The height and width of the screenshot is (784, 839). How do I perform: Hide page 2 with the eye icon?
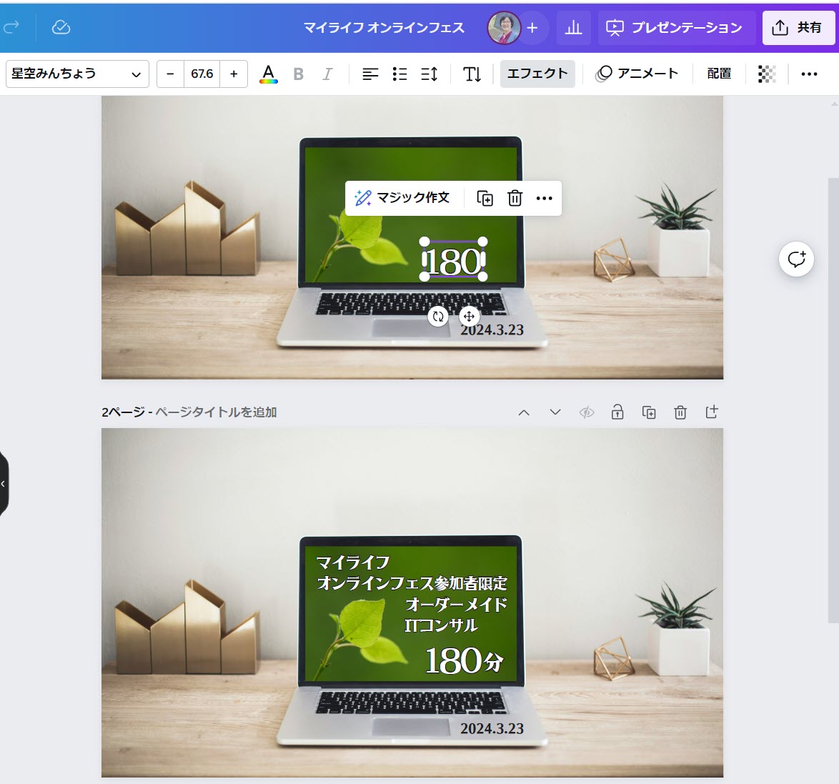point(587,412)
